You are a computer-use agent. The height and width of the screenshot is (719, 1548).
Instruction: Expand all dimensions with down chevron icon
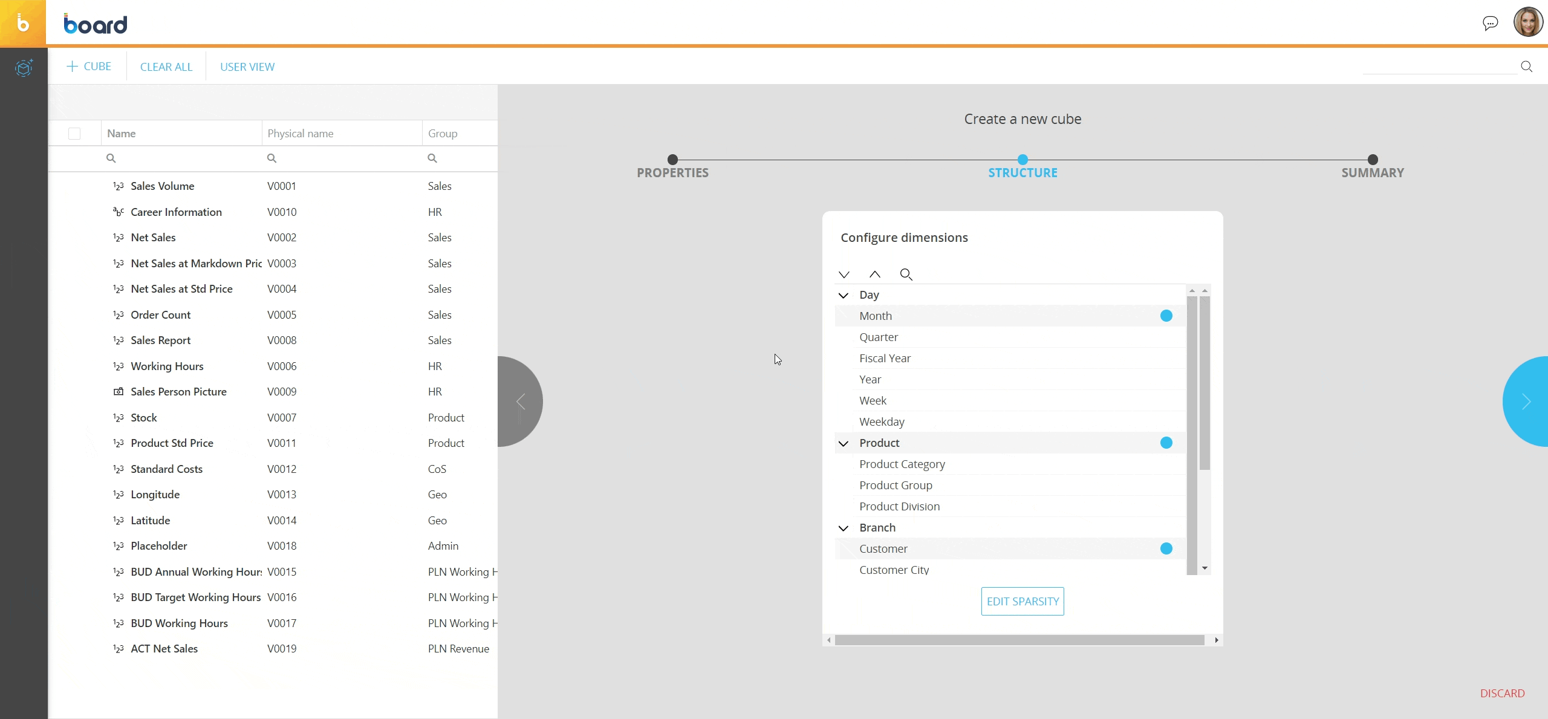point(844,275)
